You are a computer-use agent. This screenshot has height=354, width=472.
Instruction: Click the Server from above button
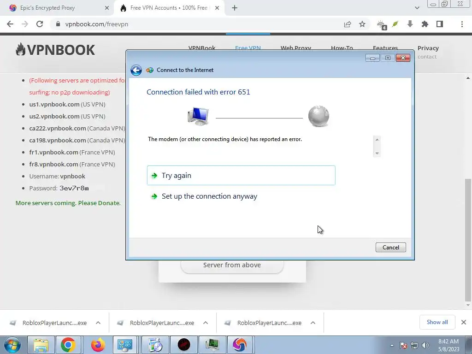click(232, 265)
